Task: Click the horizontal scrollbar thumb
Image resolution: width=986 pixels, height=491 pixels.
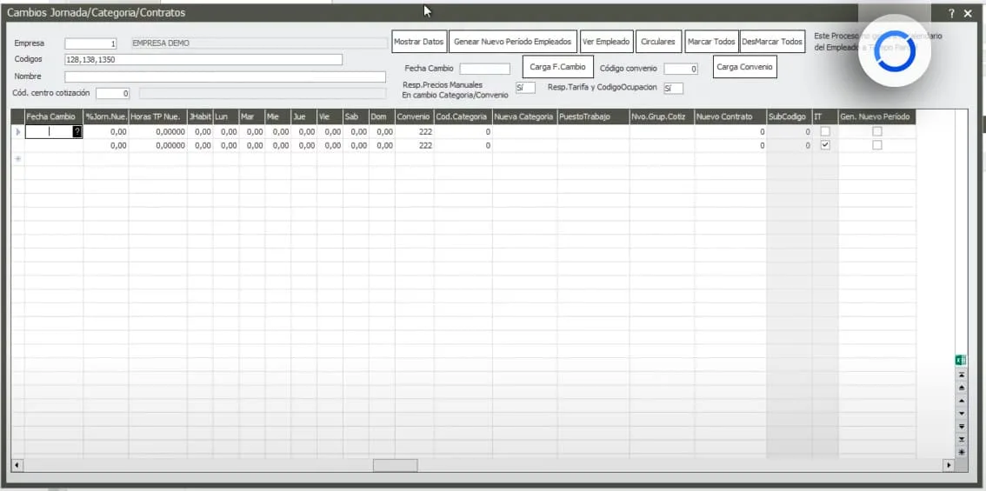Action: 395,465
